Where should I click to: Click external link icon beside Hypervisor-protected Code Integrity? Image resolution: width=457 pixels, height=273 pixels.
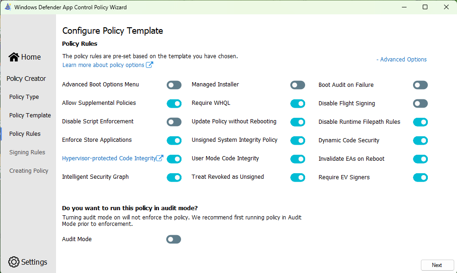pyautogui.click(x=159, y=158)
